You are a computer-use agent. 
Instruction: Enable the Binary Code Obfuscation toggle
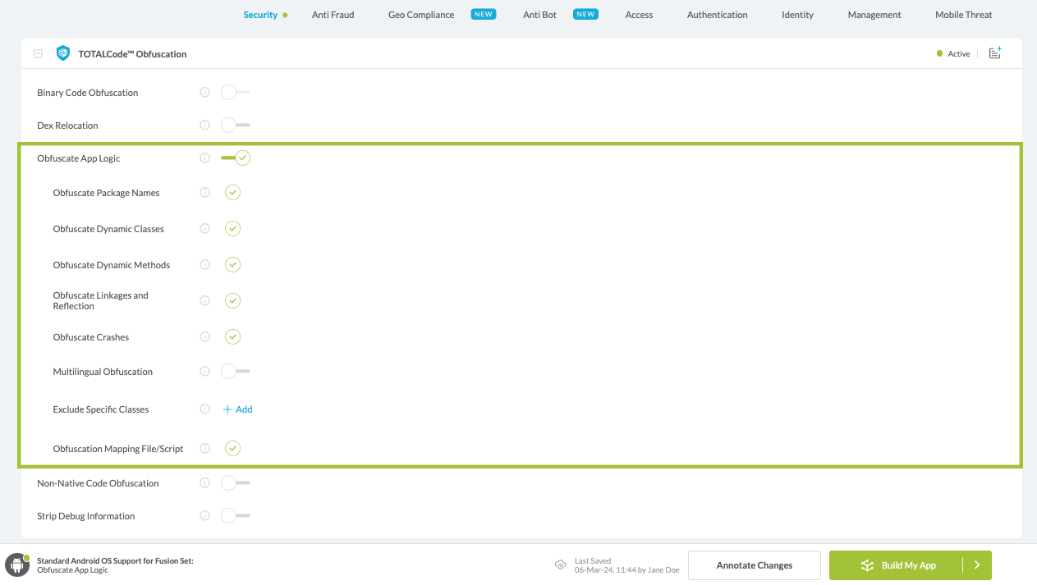pos(235,93)
